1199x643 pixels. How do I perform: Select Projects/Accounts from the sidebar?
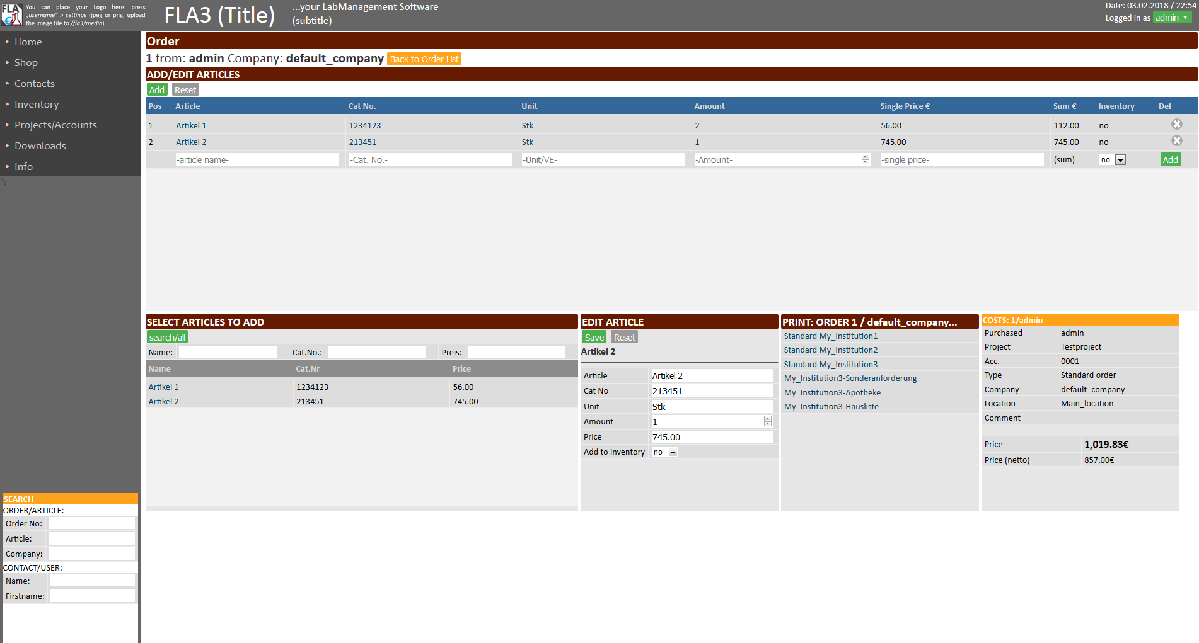point(55,125)
